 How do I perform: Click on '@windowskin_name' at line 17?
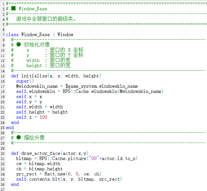pyautogui.click(x=37, y=86)
